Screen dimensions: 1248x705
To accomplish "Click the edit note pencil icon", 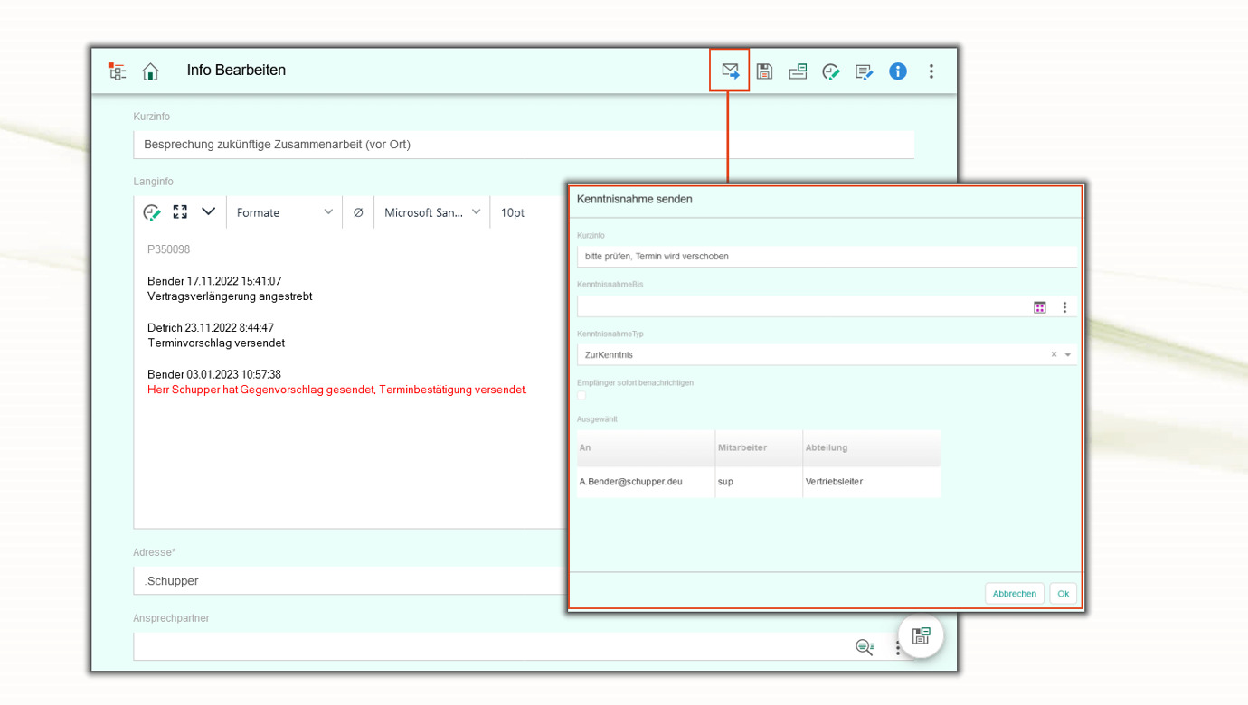I will point(864,71).
